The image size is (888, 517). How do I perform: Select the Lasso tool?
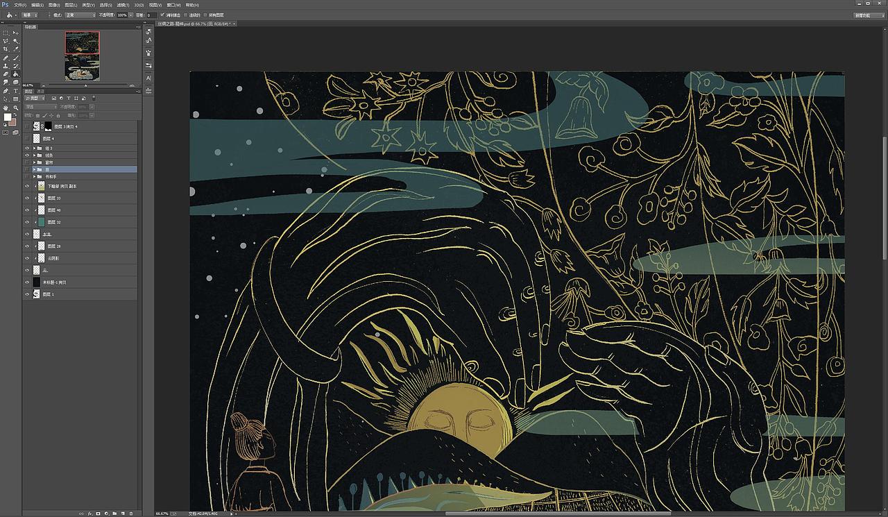pyautogui.click(x=6, y=41)
